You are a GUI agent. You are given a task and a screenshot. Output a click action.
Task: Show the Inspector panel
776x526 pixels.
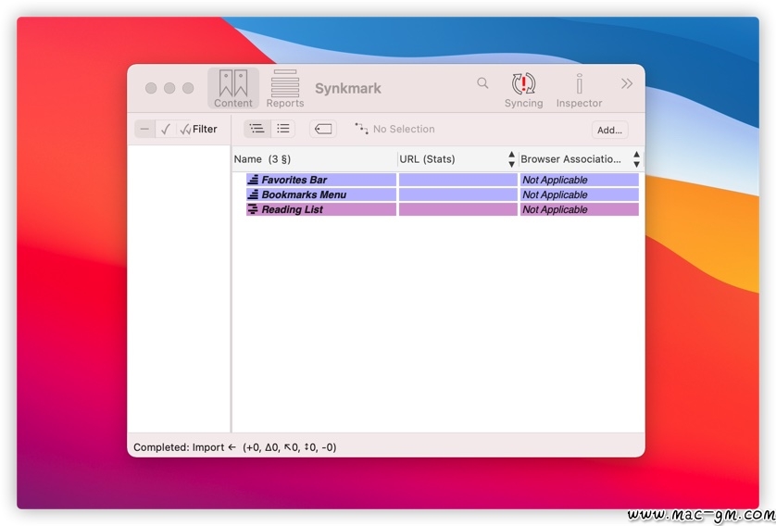[x=579, y=90]
